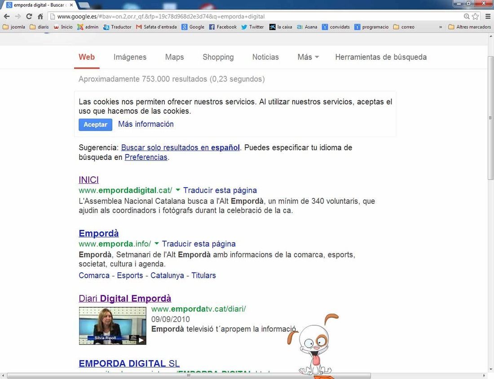Open the convidats bookmark
The width and height of the screenshot is (494, 379).
pyautogui.click(x=336, y=27)
